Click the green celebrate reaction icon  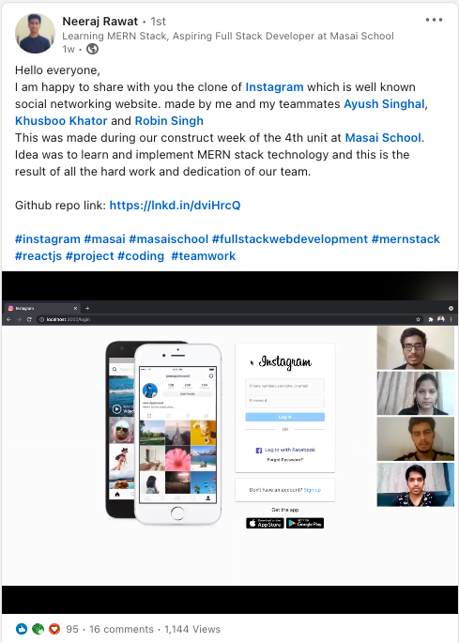click(38, 629)
